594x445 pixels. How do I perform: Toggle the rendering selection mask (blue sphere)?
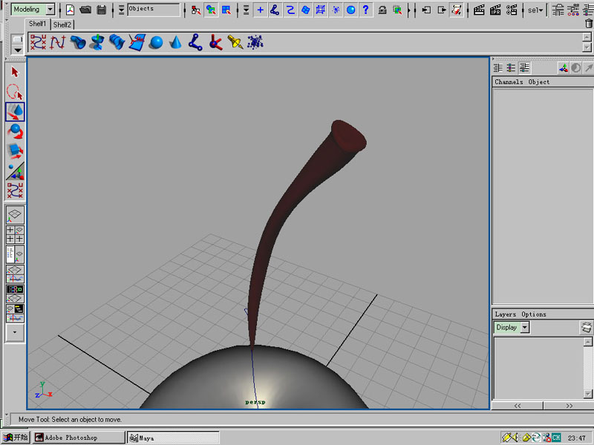coord(350,10)
